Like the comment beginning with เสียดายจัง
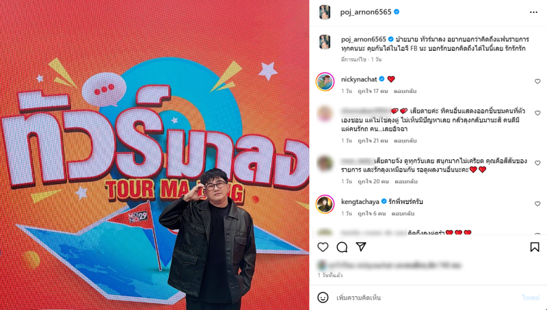Screen dimensions: 547x310 coord(537,163)
